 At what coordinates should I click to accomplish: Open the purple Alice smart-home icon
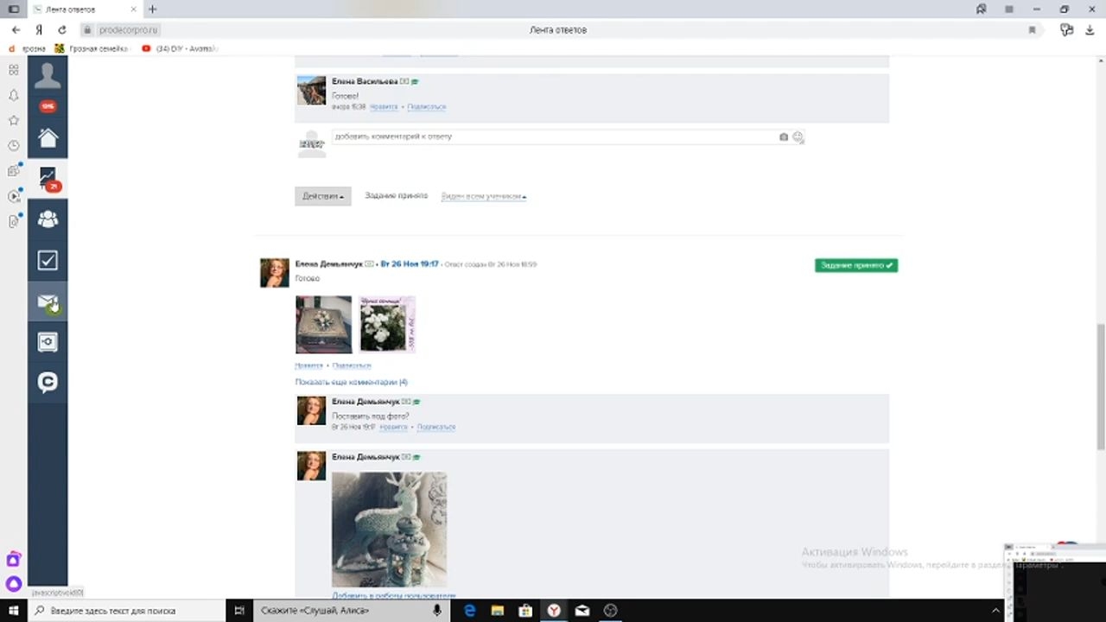(x=13, y=560)
